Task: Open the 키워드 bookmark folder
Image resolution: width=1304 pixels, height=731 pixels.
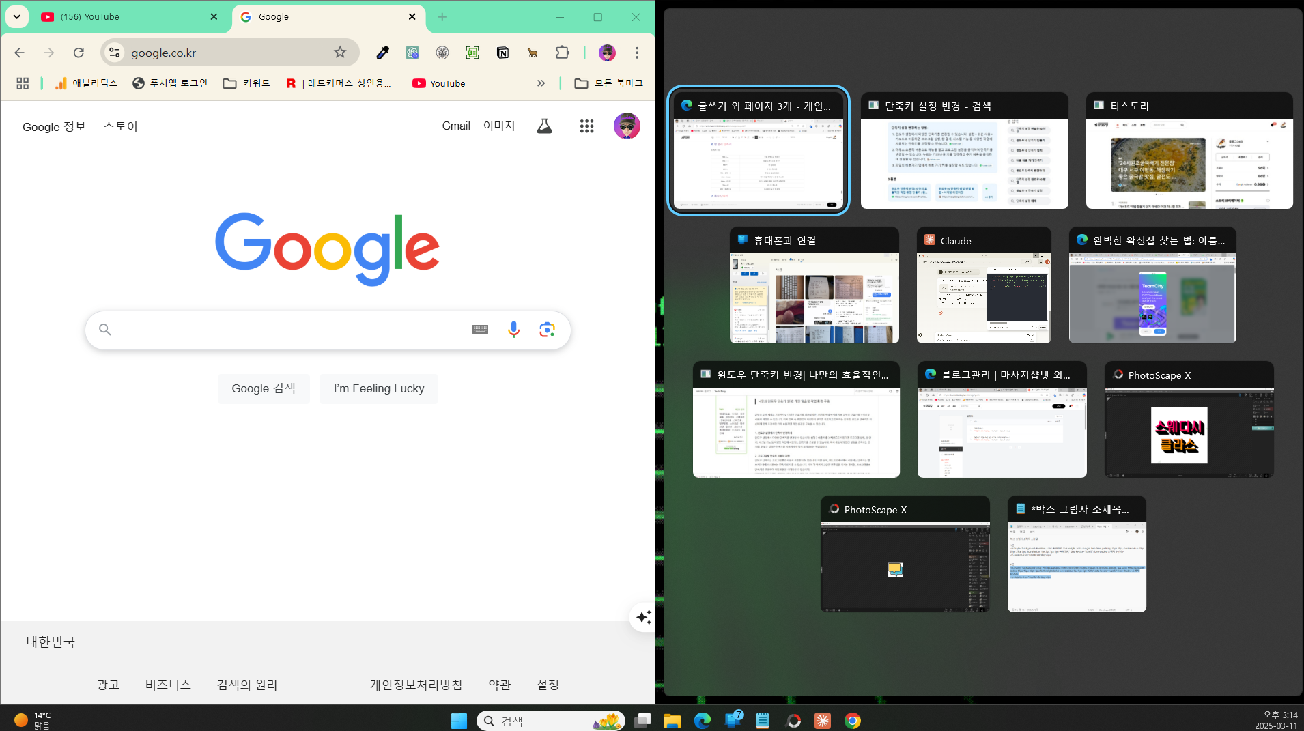Action: coord(246,83)
